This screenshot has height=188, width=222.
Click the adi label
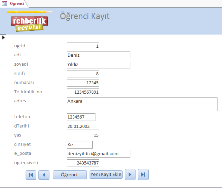(x=17, y=55)
